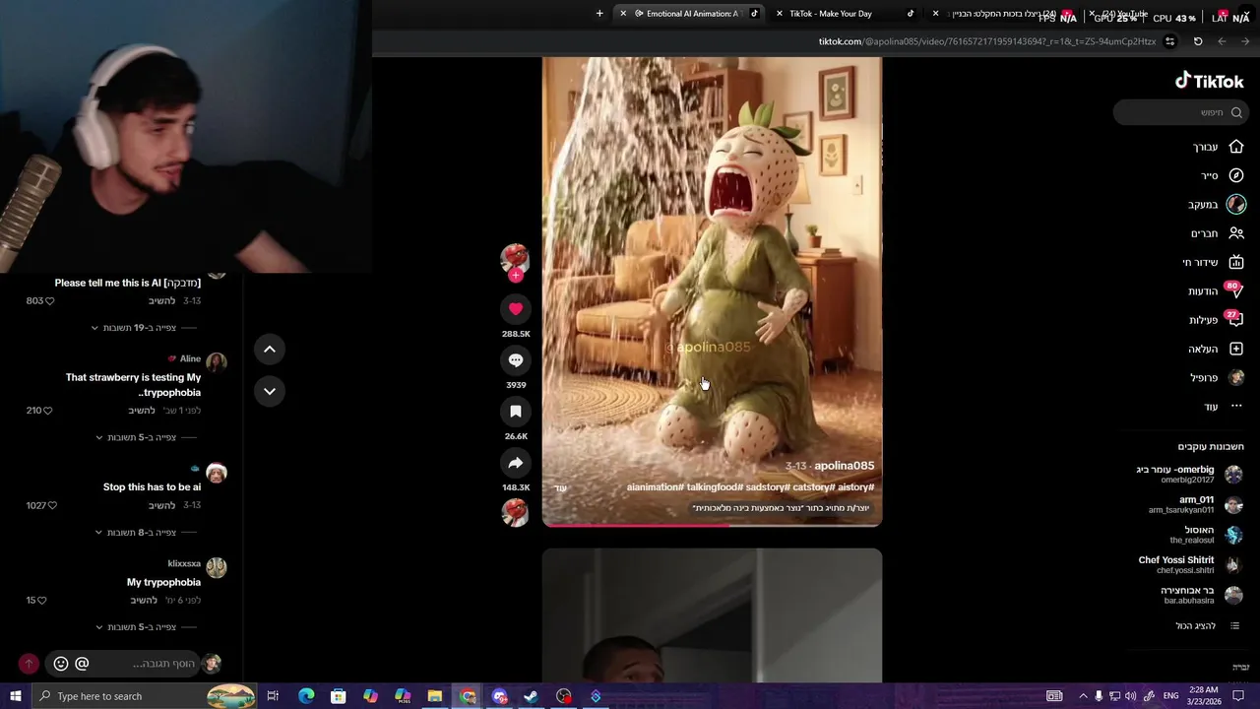Click the Windows taskbar search box
The width and height of the screenshot is (1260, 709).
[x=145, y=696]
